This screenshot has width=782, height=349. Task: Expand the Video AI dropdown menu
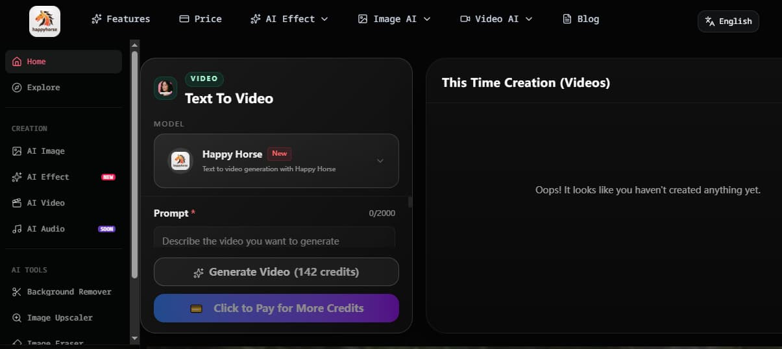[x=496, y=19]
